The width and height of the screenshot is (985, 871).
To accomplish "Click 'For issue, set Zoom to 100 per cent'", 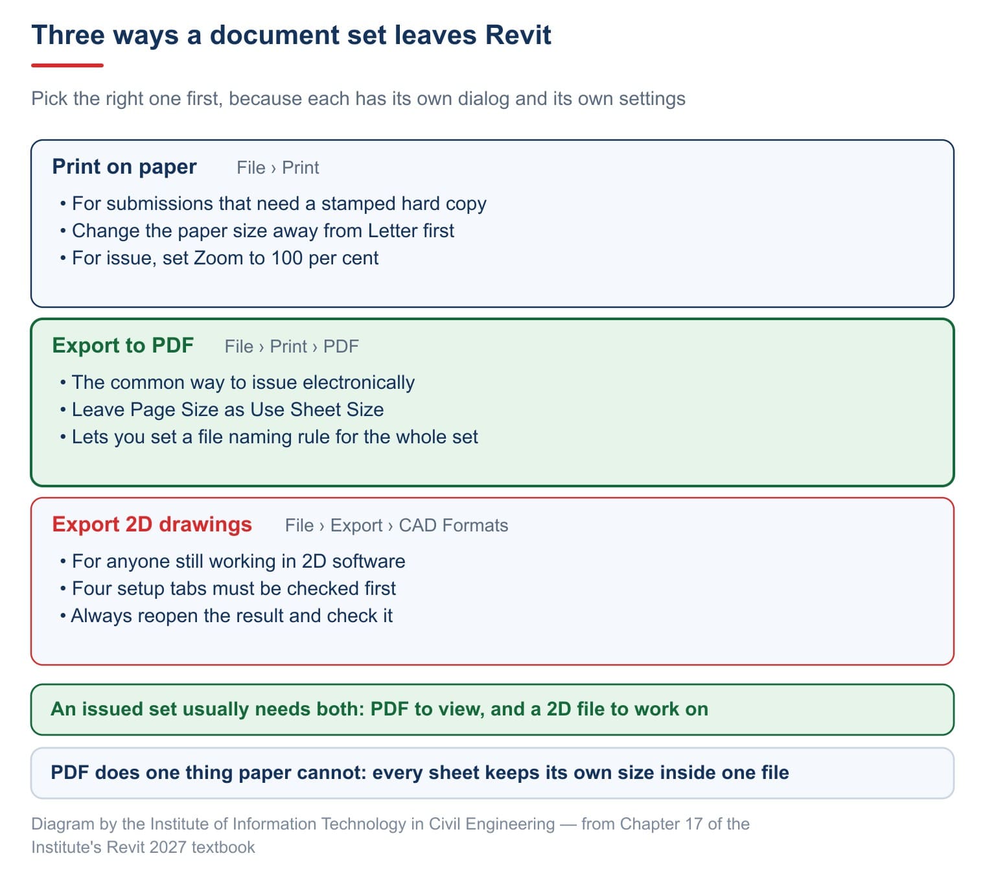I will 225,258.
